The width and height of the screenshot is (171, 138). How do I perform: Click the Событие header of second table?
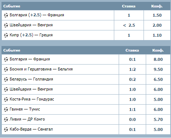12,50
